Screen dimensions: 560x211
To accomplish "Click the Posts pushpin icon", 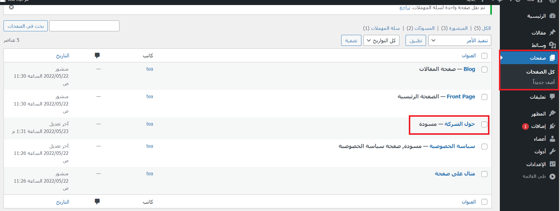I will point(552,33).
